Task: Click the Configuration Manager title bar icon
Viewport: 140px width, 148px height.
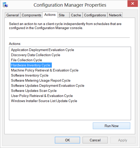Action: point(5,5)
